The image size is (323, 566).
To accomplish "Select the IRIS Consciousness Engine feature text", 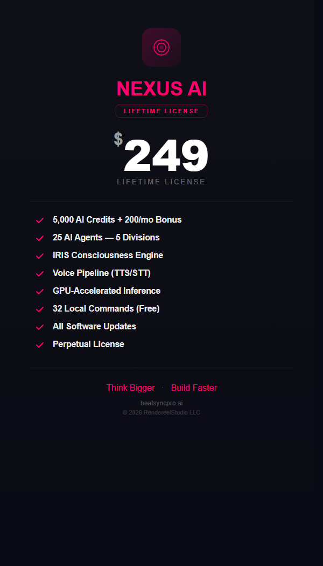I will click(108, 256).
